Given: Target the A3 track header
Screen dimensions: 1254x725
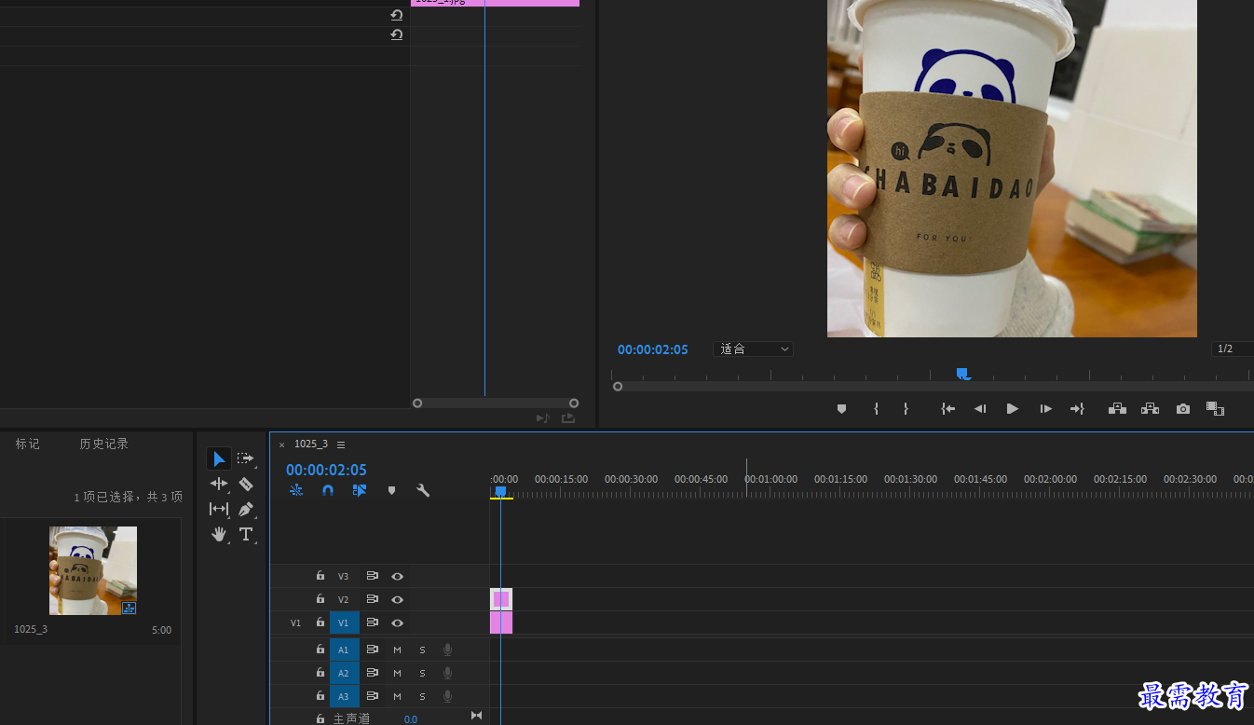Looking at the screenshot, I should [344, 696].
